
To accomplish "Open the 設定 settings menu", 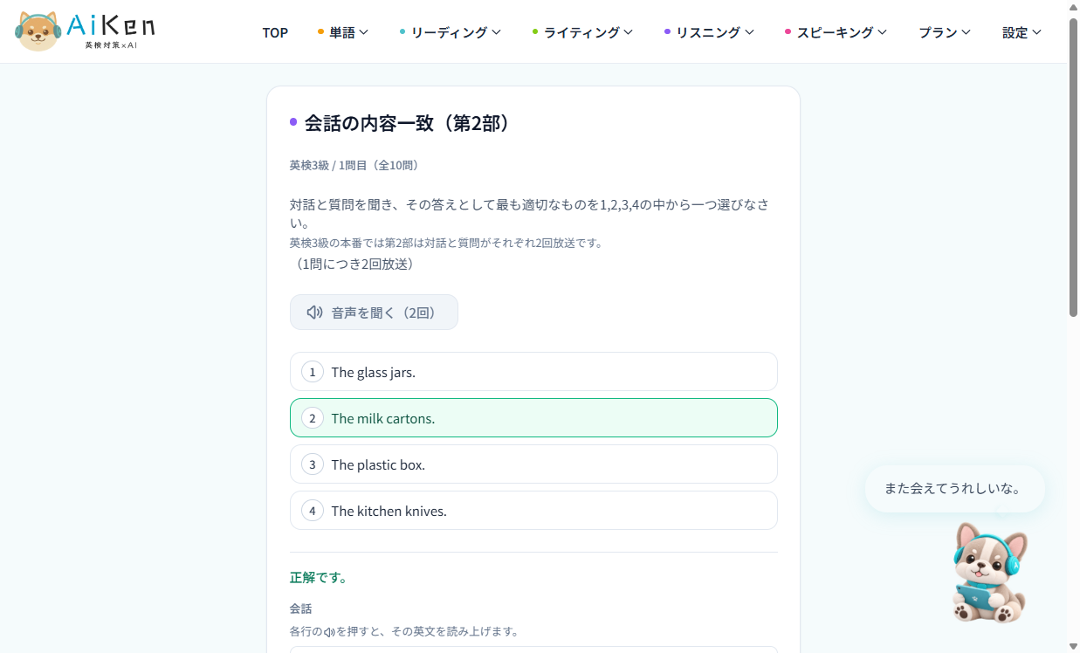I will click(1022, 32).
